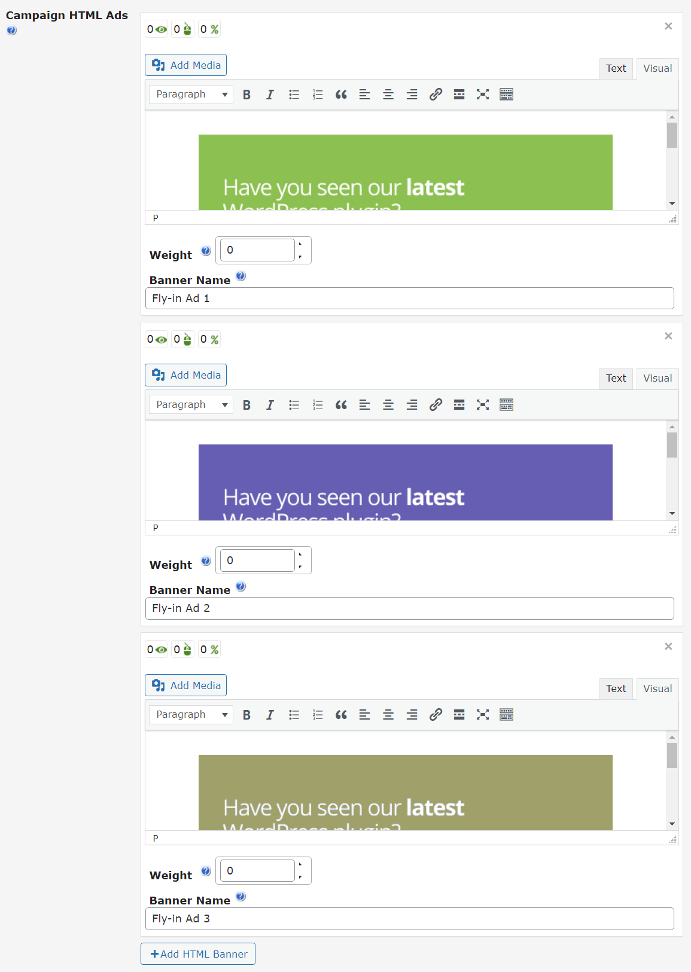
Task: Insert bulleted list in Fly-in Ad 1 editor
Action: [294, 95]
